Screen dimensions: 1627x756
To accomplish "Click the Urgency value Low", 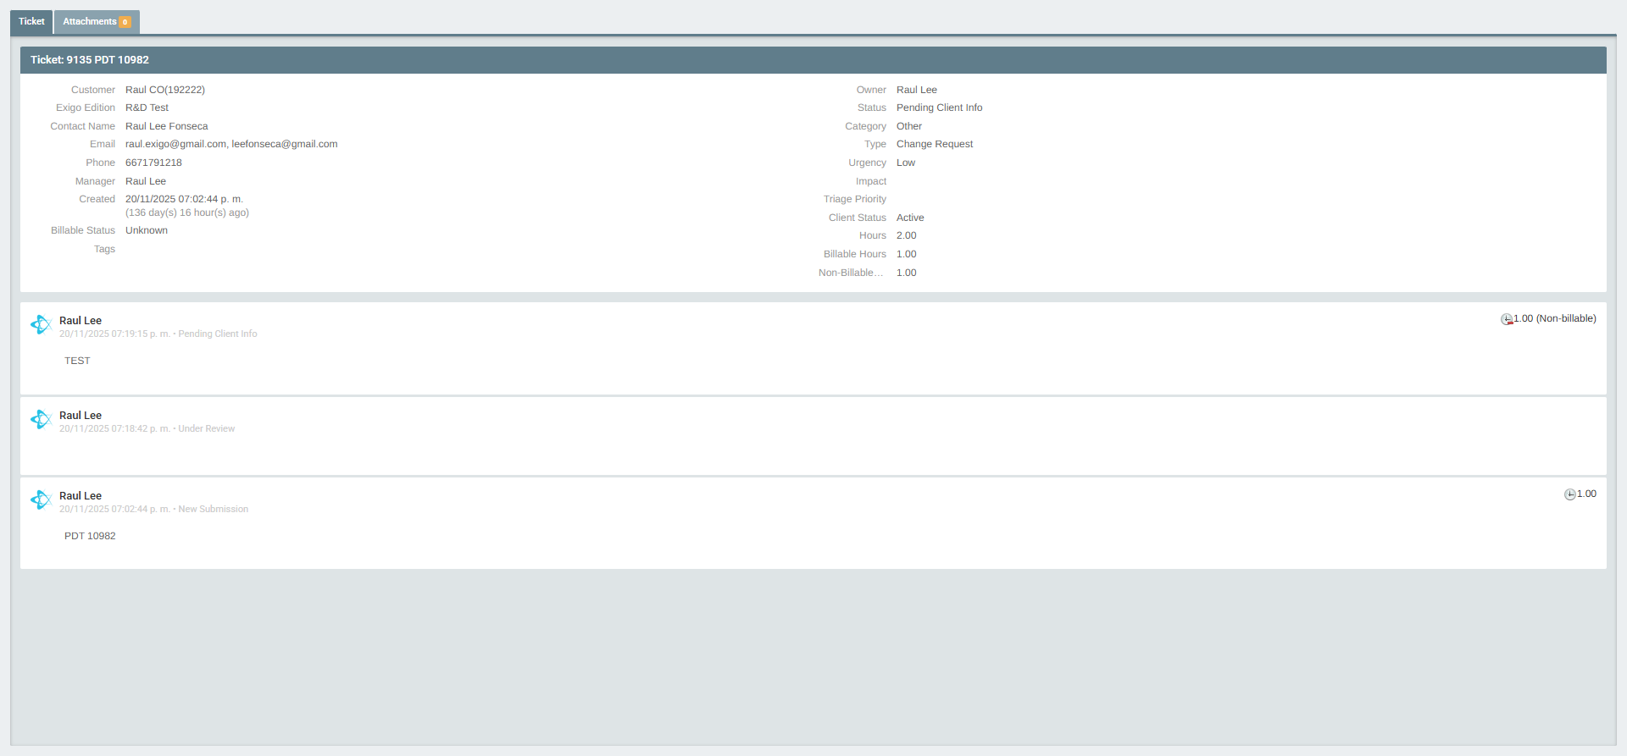I will (x=905, y=163).
